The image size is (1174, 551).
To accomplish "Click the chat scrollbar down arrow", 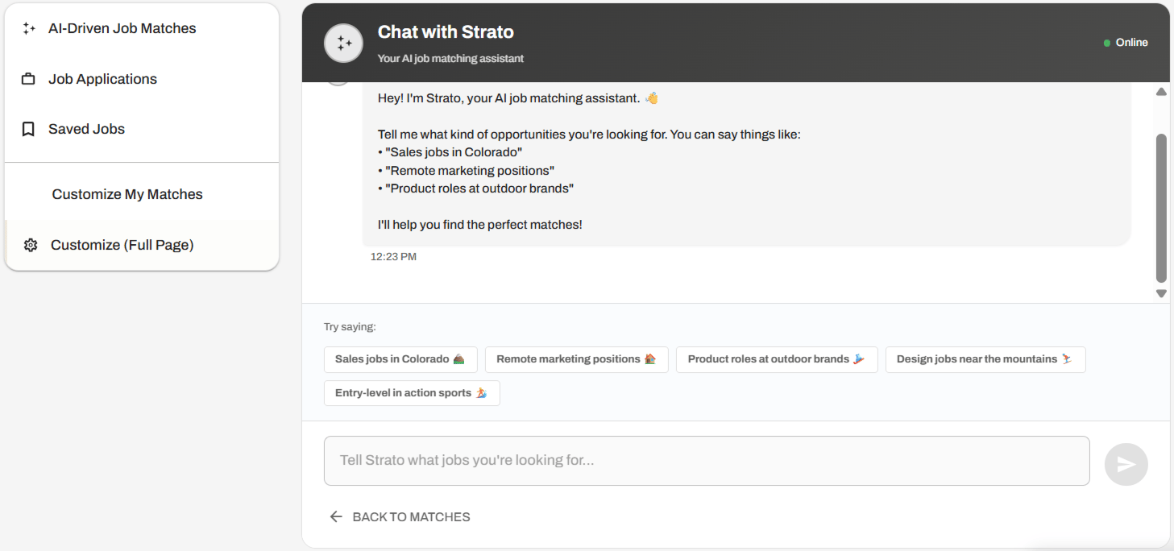I will (x=1161, y=294).
